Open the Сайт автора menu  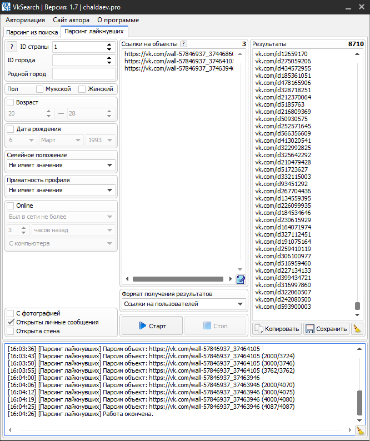point(71,20)
